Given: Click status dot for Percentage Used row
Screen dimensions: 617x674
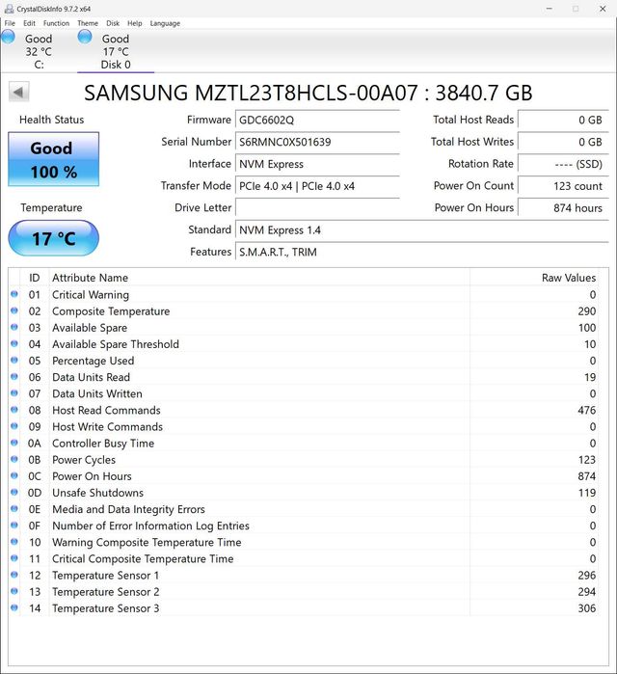Looking at the screenshot, I should tap(14, 360).
